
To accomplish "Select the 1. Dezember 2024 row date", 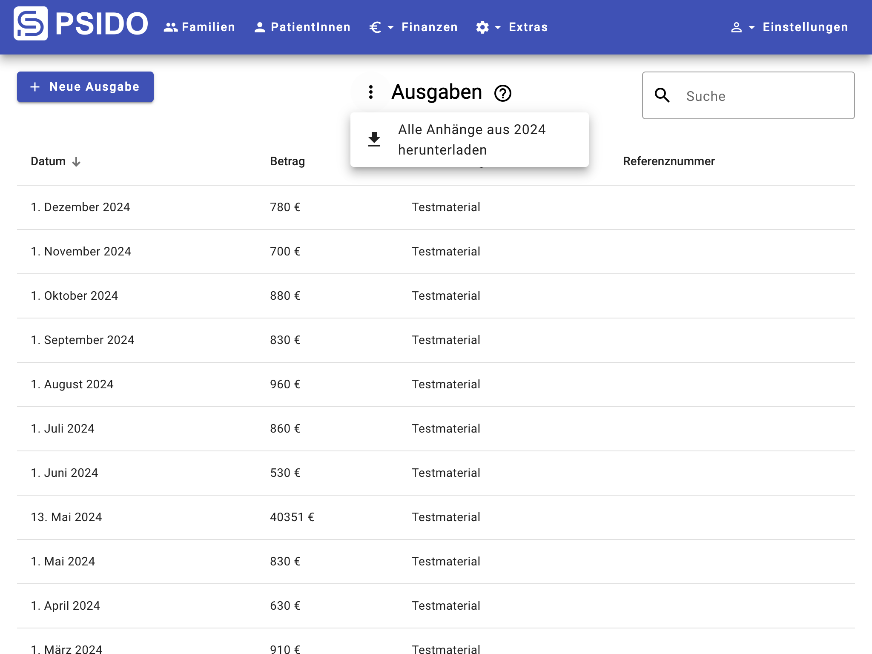I will point(80,207).
